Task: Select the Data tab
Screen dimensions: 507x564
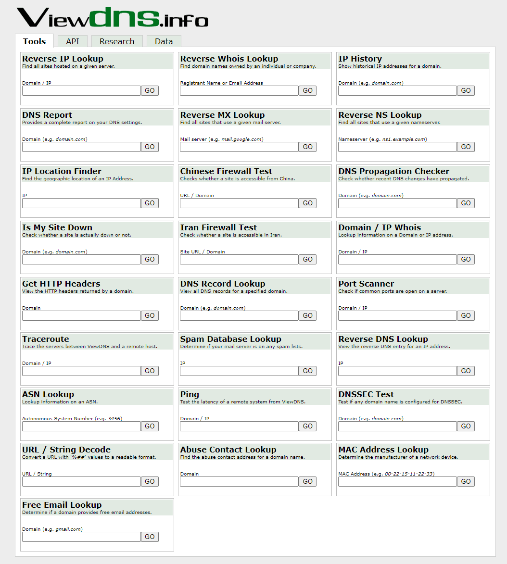Action: coord(164,41)
